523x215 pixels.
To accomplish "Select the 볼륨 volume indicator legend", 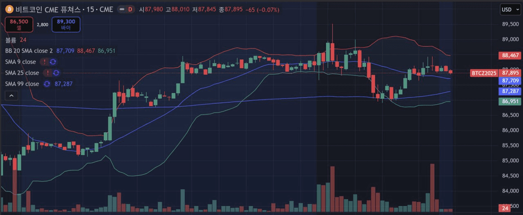I will pos(11,40).
